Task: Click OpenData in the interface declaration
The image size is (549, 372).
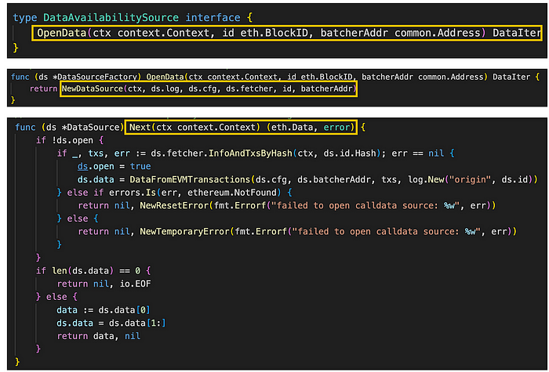Action: (62, 33)
